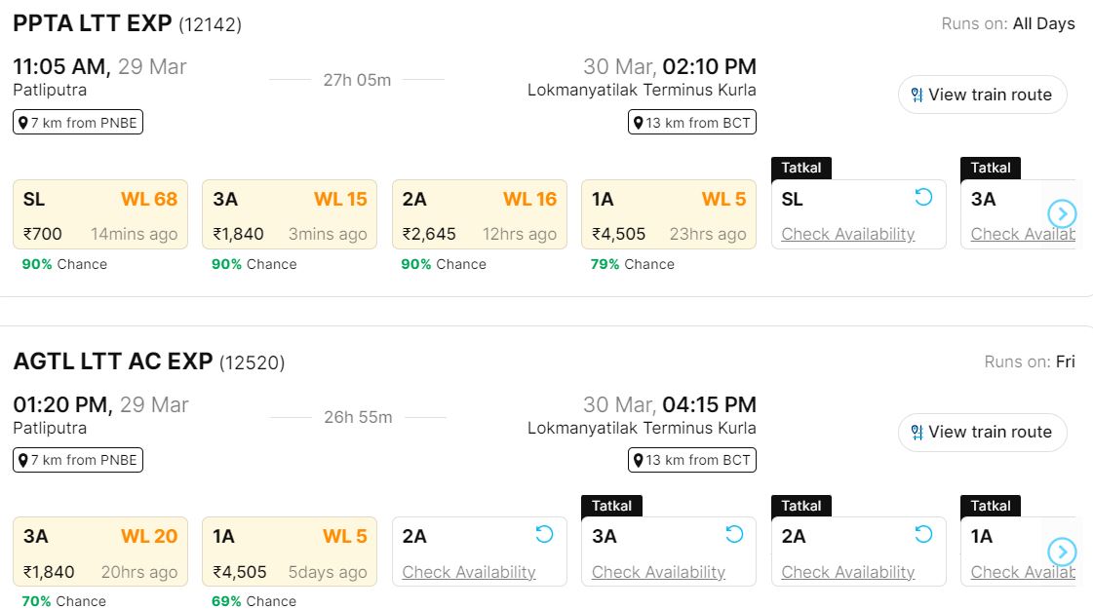The image size is (1093, 609).
Task: Select 3A class WL 20 on AGTL LTT AC EXP
Action: (x=100, y=552)
